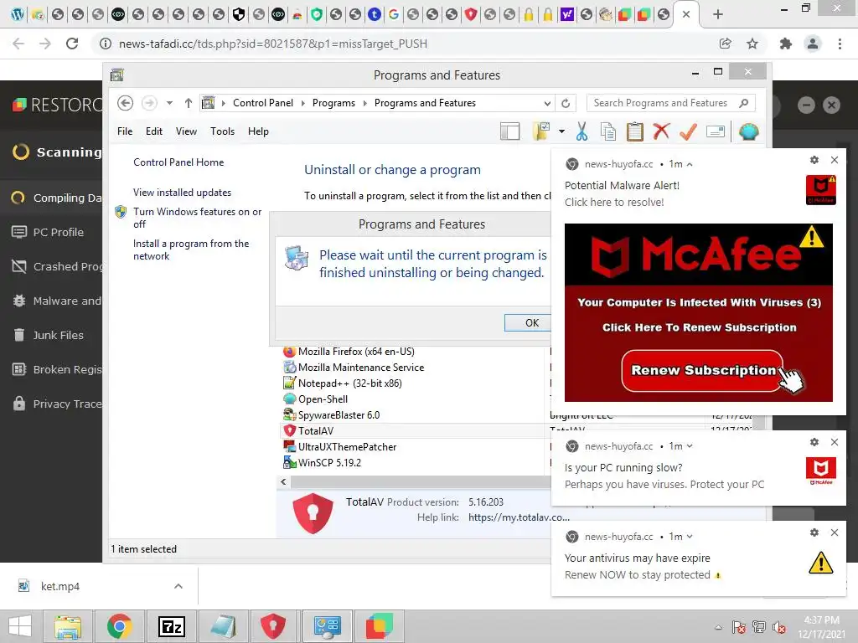Select UltraUXThemePatcher entry
Image resolution: width=858 pixels, height=643 pixels.
347,447
